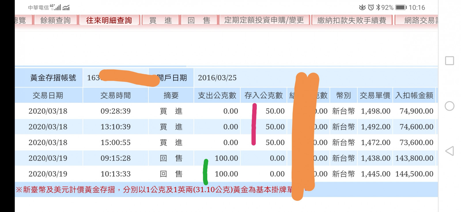Click 回售 summary in the 09:15:28 row
Viewport: 461px width, 212px height.
(171, 158)
